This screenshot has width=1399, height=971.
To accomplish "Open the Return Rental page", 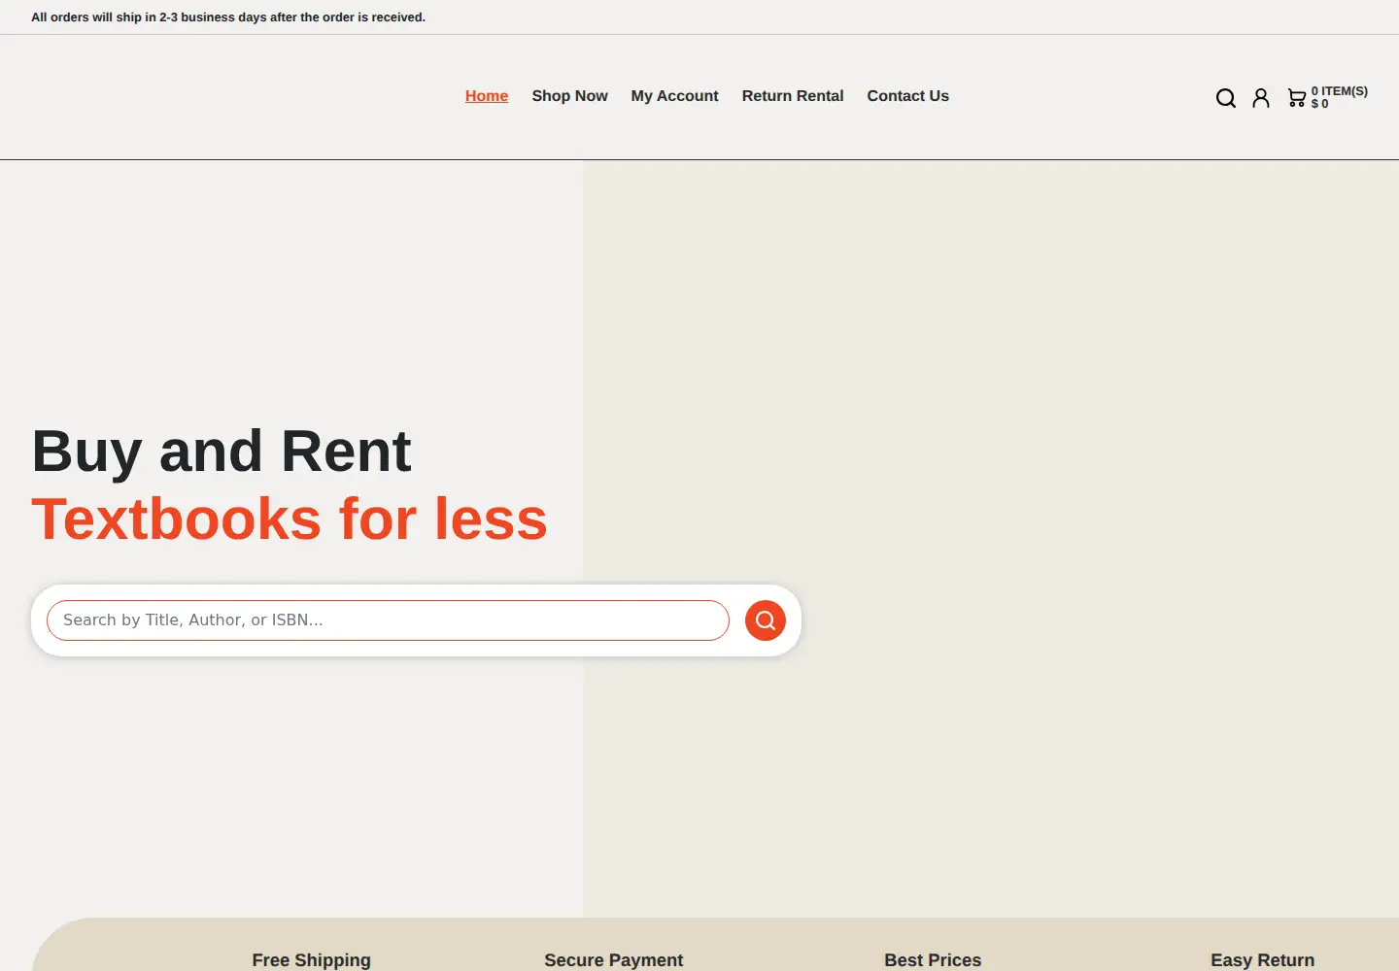I will tap(793, 96).
